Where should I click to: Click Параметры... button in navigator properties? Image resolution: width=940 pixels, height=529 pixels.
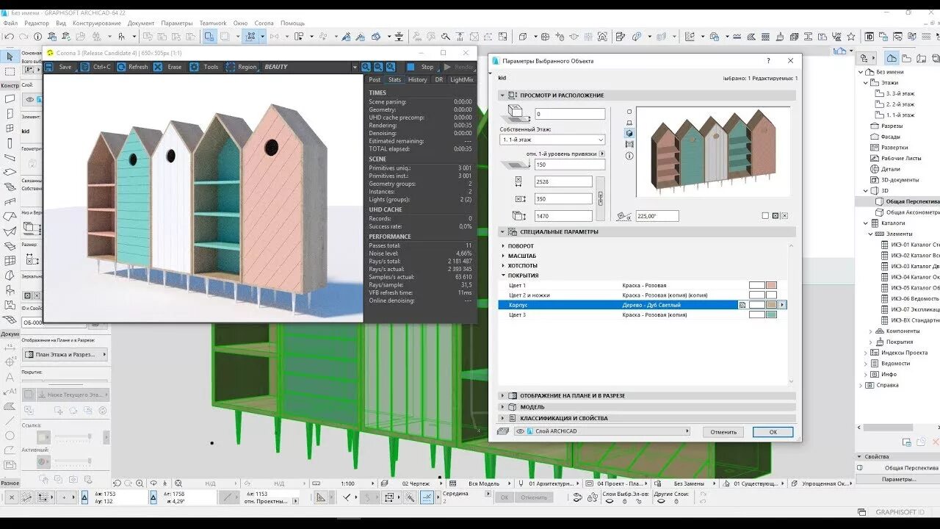coord(899,479)
